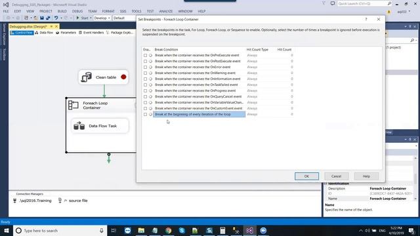Switch to the Parameters designer tab

66,33
